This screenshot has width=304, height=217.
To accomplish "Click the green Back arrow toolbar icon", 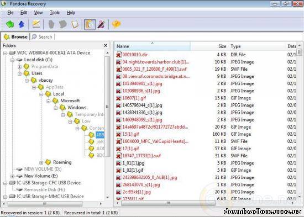I will tap(10, 24).
